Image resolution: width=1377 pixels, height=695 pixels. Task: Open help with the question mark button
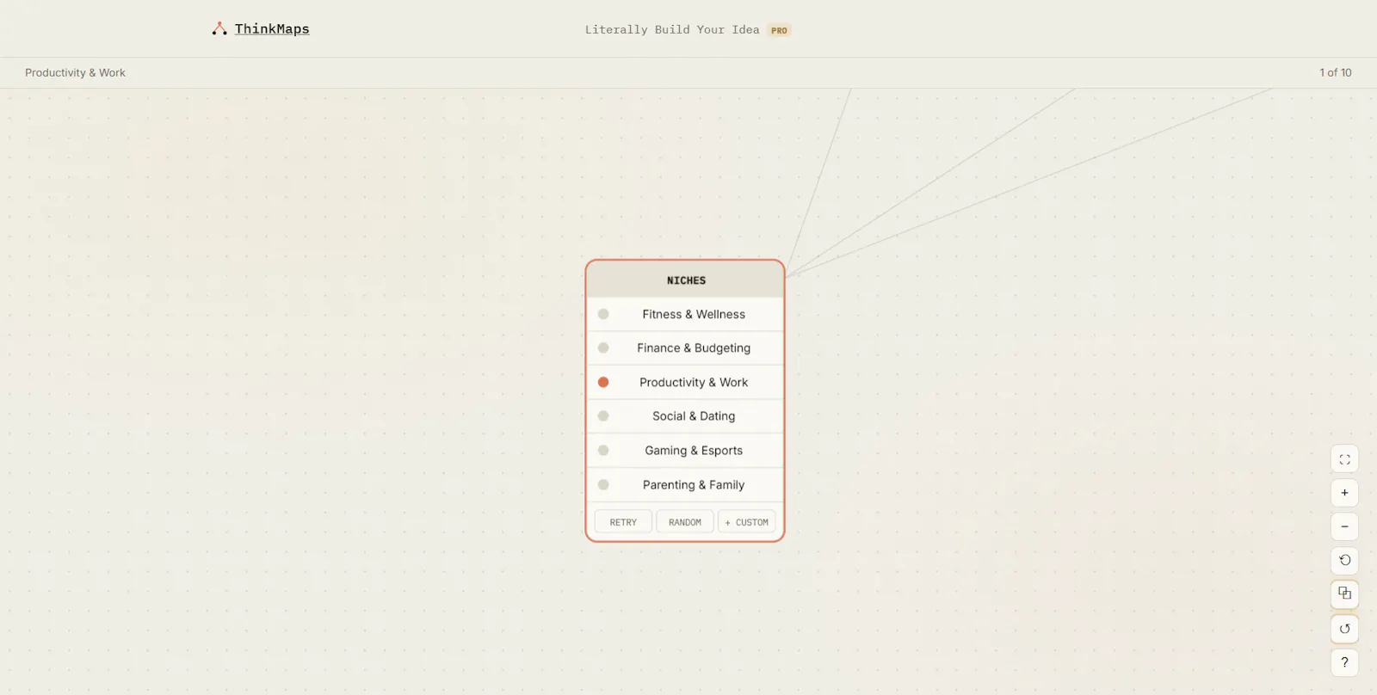(x=1344, y=662)
